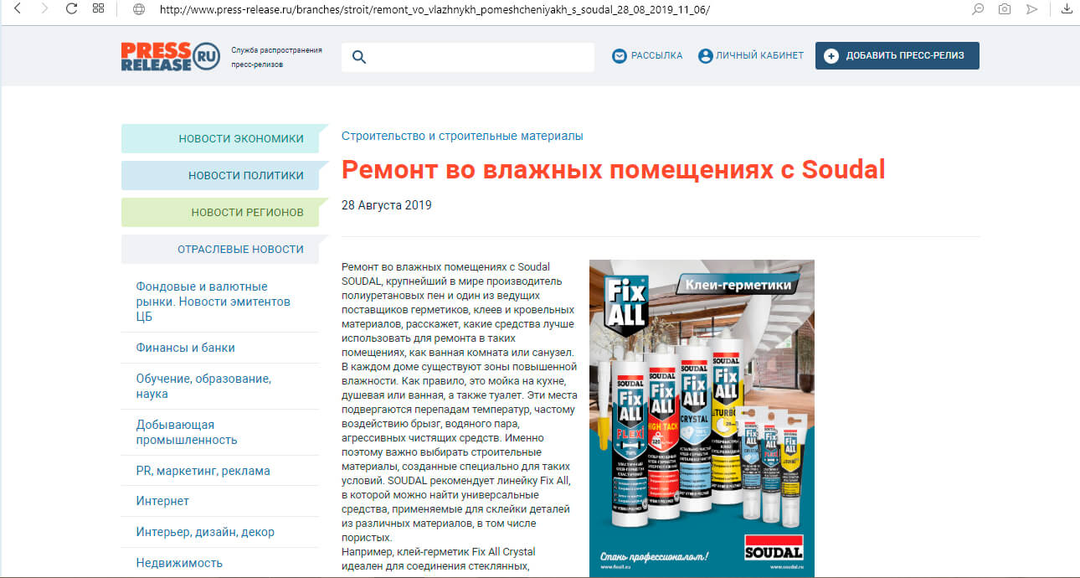Click the article title Ремонт во влажных помещениях
This screenshot has height=578, width=1080.
(x=613, y=170)
